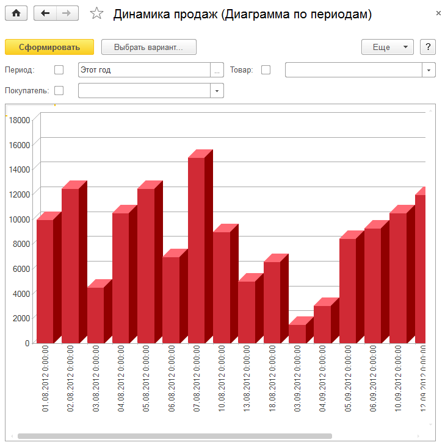445x445 pixels.
Task: Click into the Этот год period field
Action: point(144,70)
